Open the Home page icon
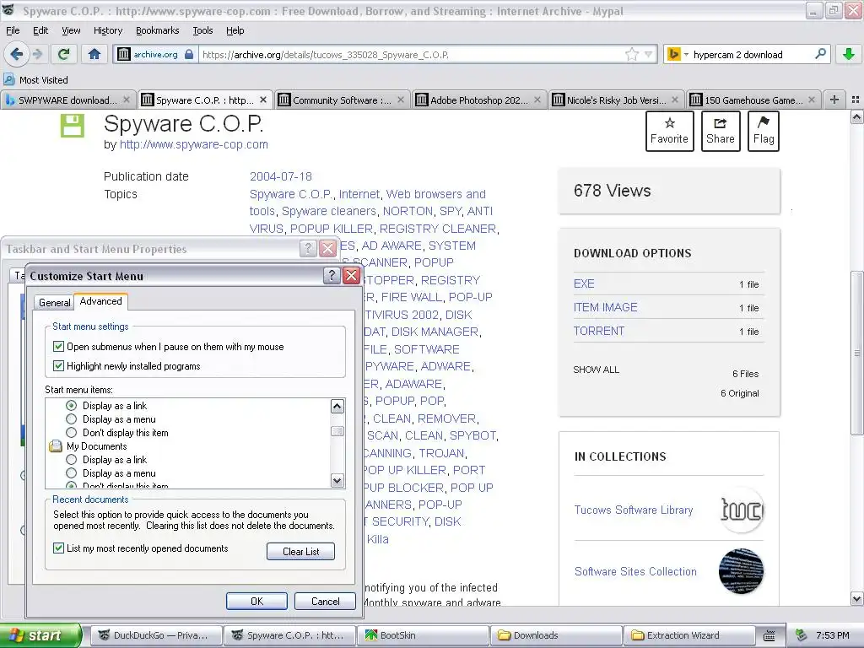 [94, 54]
